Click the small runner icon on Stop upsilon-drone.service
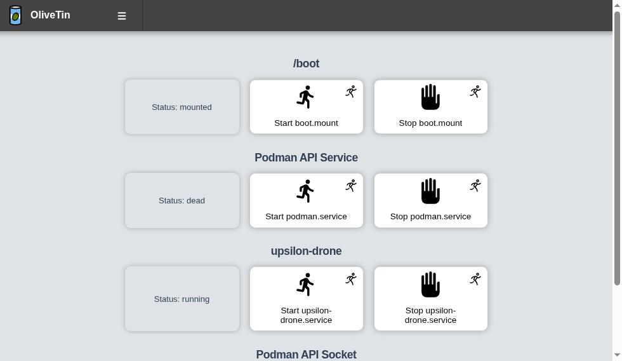This screenshot has height=361, width=622. click(x=475, y=279)
